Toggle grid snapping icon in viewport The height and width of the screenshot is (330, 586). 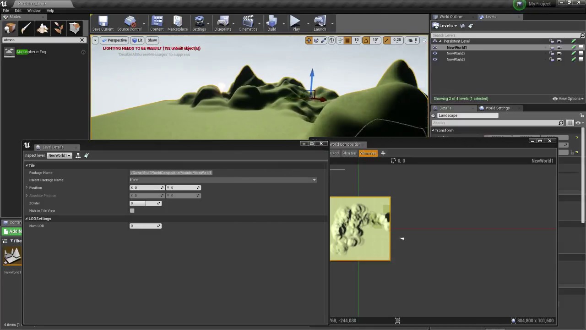tap(347, 40)
